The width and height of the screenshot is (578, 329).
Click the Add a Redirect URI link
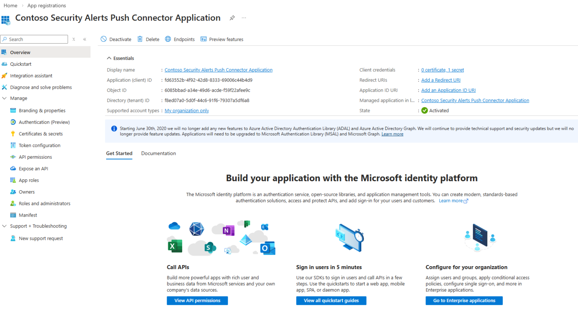click(x=441, y=80)
